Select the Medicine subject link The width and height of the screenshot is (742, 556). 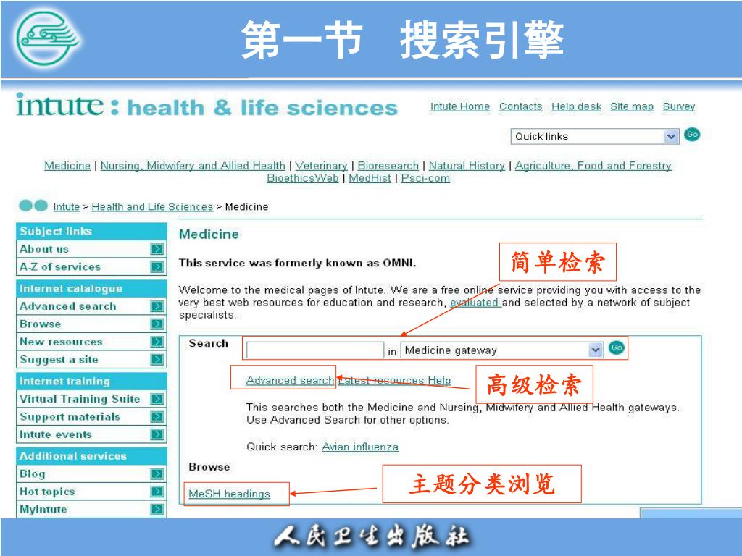click(67, 166)
